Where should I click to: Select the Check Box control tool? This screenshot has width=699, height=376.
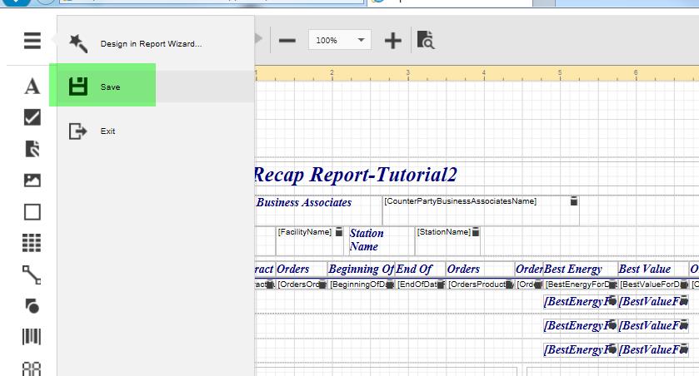[32, 117]
